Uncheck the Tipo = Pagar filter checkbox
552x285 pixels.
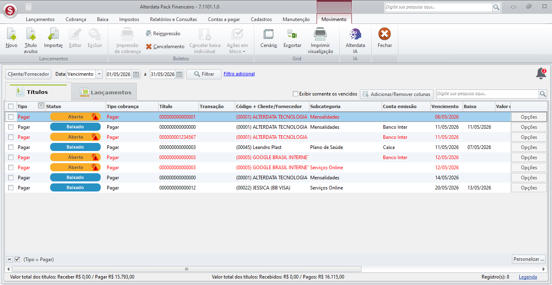pyautogui.click(x=17, y=259)
